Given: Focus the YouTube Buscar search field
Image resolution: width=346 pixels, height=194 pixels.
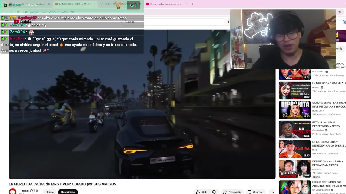Looking at the screenshot, I should coord(173,22).
